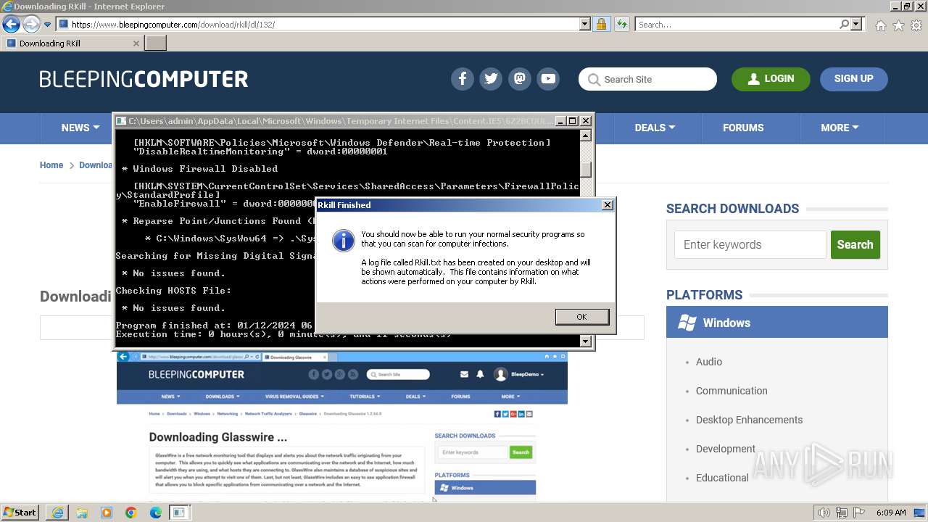Image resolution: width=928 pixels, height=522 pixels.
Task: Open BleepingComputer Mastodon icon
Action: [x=520, y=79]
